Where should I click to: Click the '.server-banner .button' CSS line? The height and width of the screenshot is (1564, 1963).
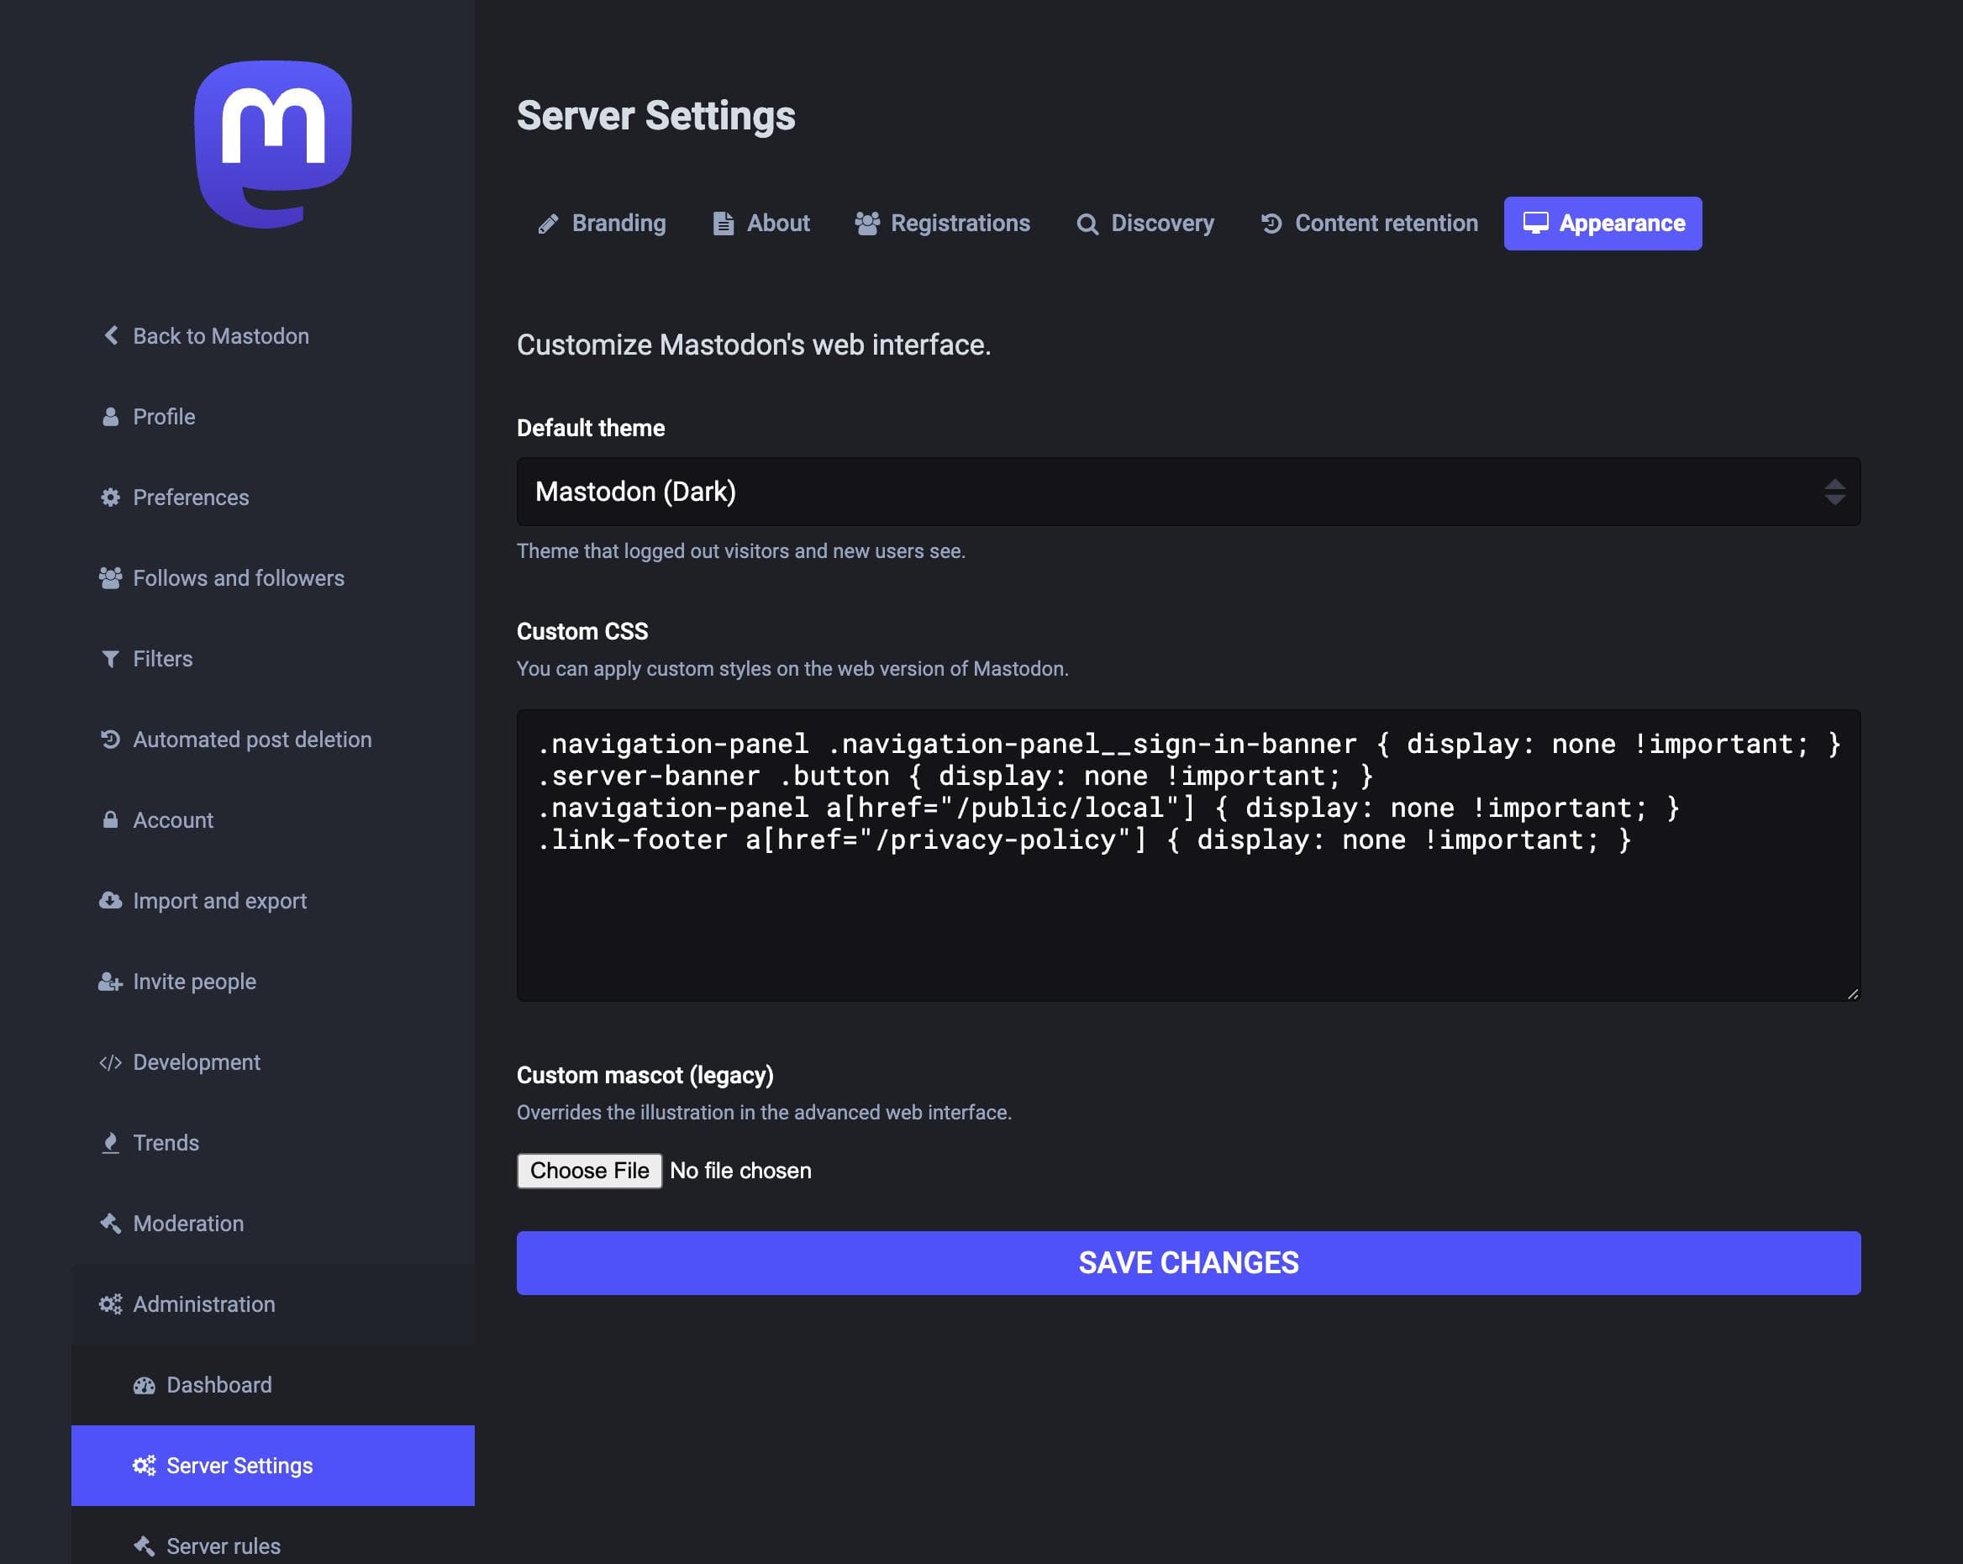click(x=955, y=776)
